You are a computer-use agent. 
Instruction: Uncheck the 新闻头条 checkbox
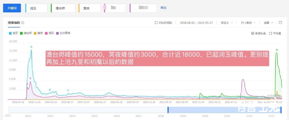point(253,33)
